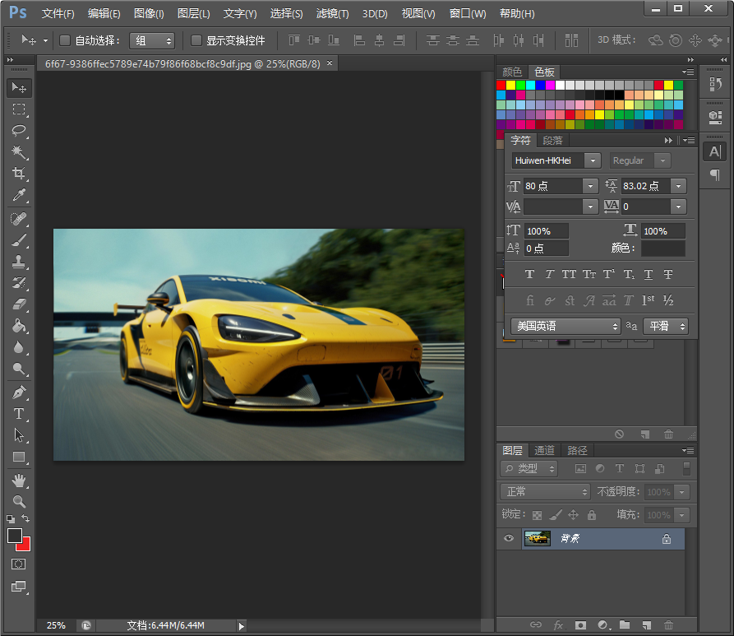734x636 pixels.
Task: Select the Rectangular Marquee tool
Action: coord(19,109)
